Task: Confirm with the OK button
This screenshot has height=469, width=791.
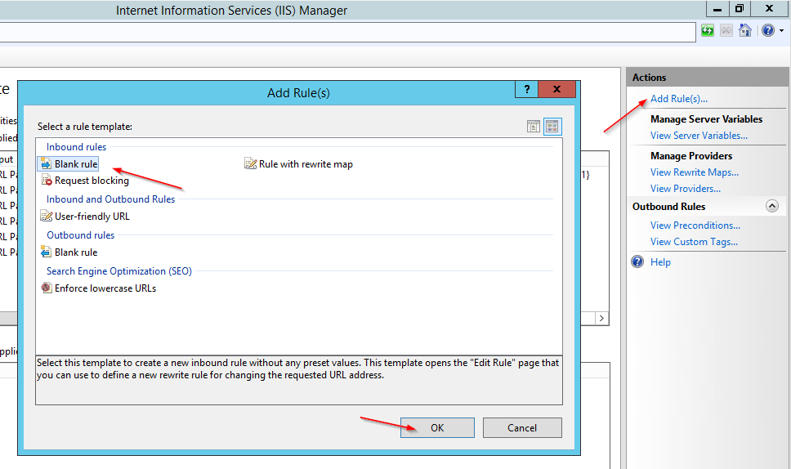Action: 437,427
